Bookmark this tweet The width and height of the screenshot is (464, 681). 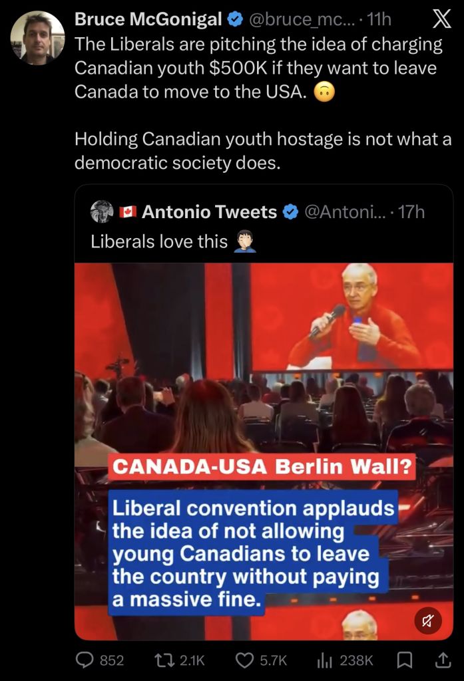pyautogui.click(x=405, y=660)
